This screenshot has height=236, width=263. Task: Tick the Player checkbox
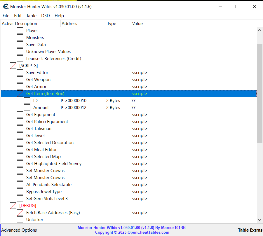coord(20,31)
